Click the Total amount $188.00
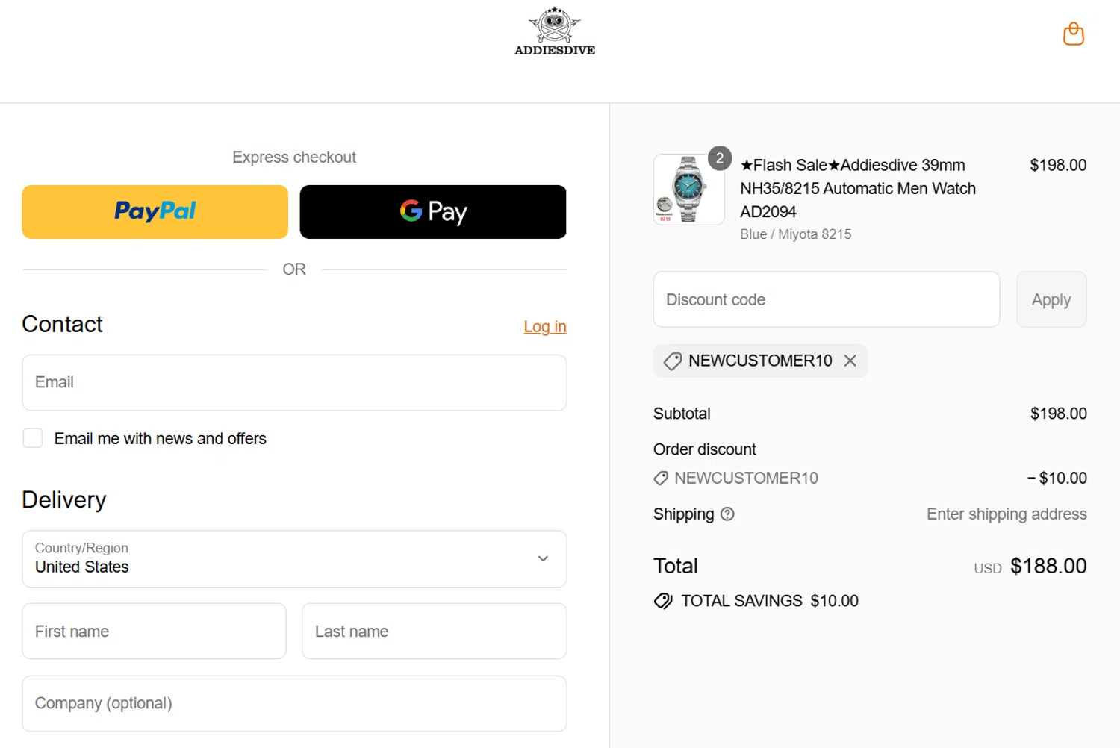Viewport: 1120px width, 748px height. pos(1048,566)
